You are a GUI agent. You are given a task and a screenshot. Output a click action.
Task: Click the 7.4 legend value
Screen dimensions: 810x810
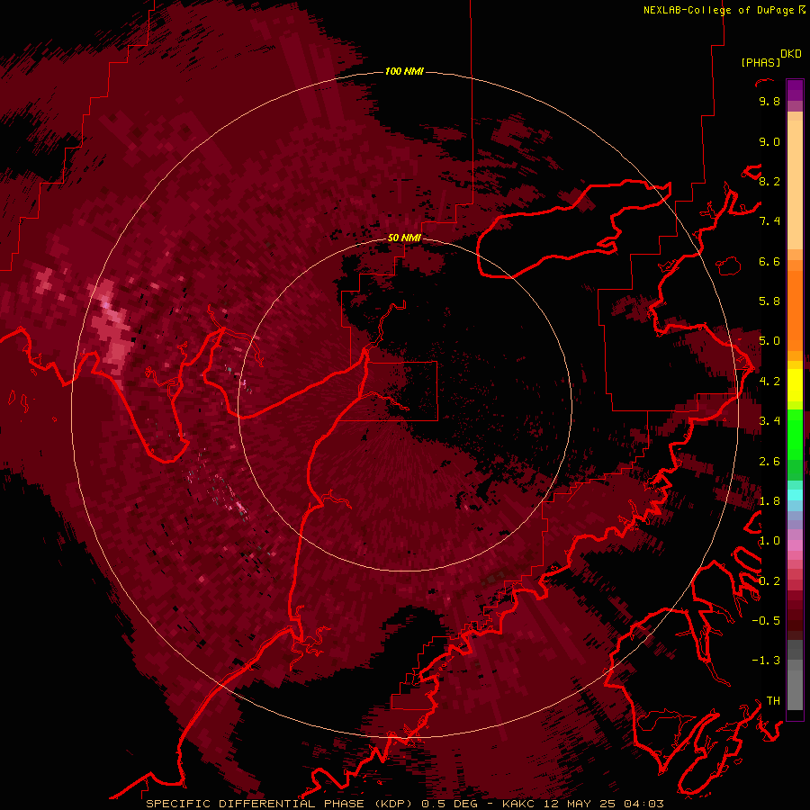(x=769, y=221)
